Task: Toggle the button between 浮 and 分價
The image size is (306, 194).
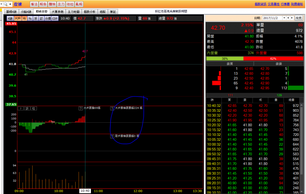Action: pyautogui.click(x=41, y=19)
